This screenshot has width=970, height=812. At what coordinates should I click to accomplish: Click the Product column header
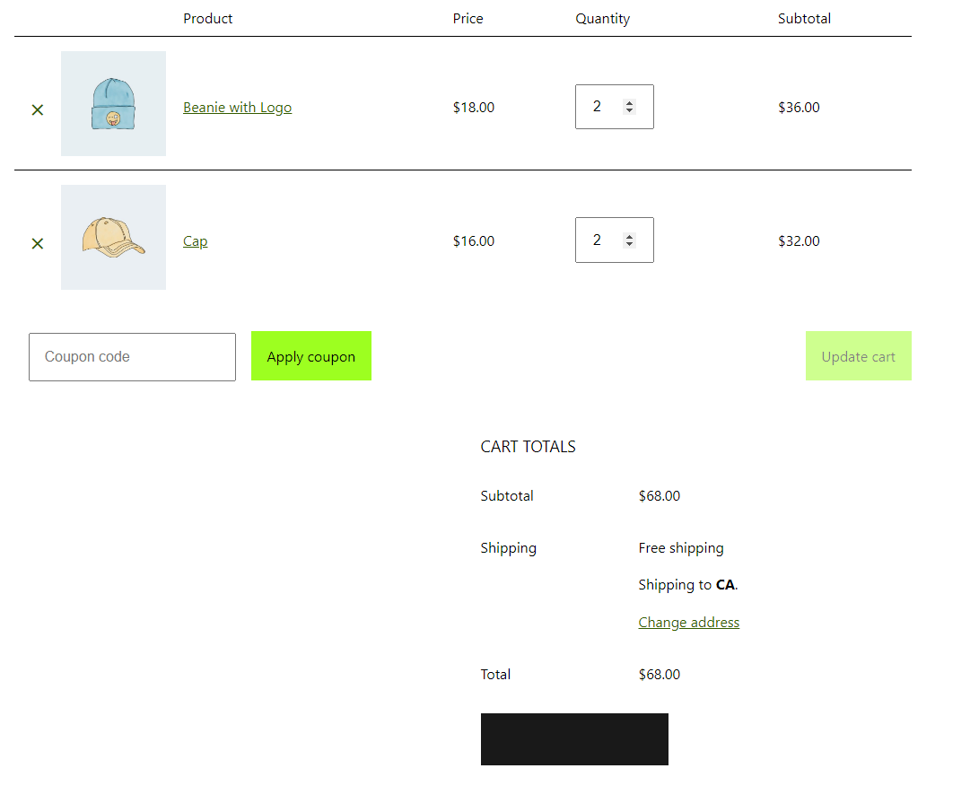point(207,18)
